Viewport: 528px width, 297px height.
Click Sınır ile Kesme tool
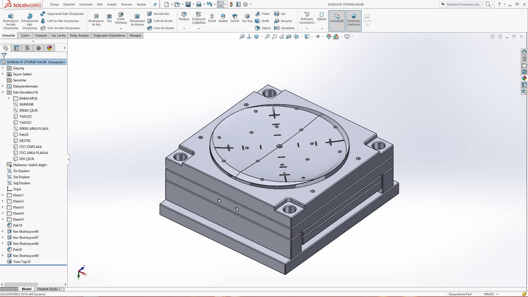tap(161, 28)
